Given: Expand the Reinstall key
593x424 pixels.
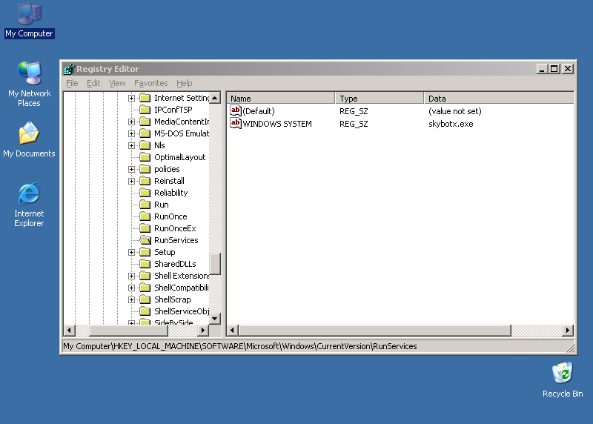Looking at the screenshot, I should pyautogui.click(x=131, y=181).
